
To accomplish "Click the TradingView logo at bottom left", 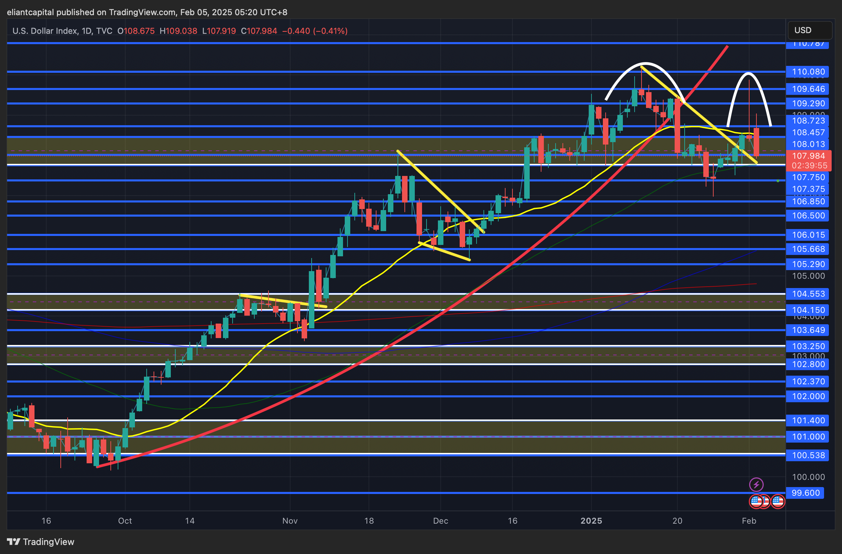I will pos(41,542).
